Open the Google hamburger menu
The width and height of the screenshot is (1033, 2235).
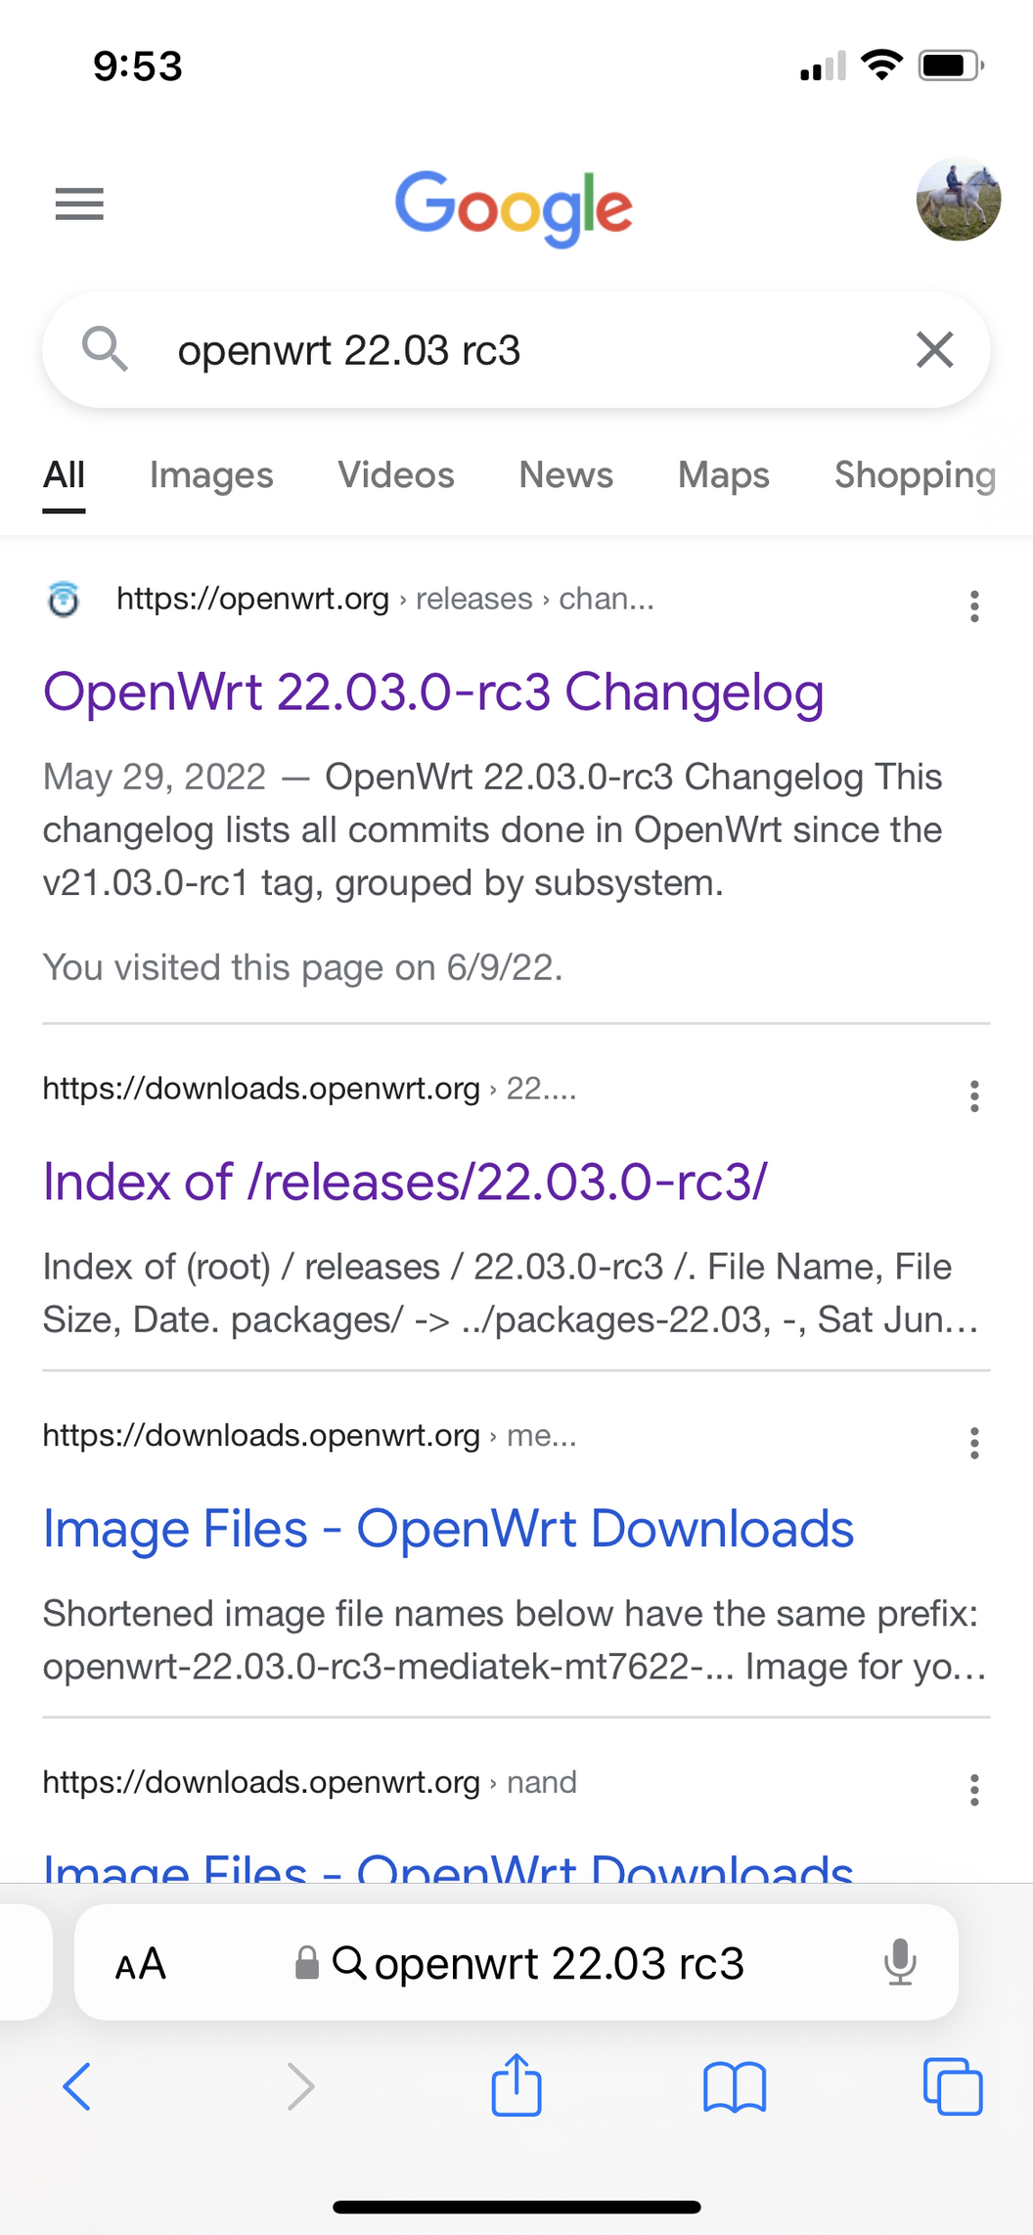tap(79, 203)
